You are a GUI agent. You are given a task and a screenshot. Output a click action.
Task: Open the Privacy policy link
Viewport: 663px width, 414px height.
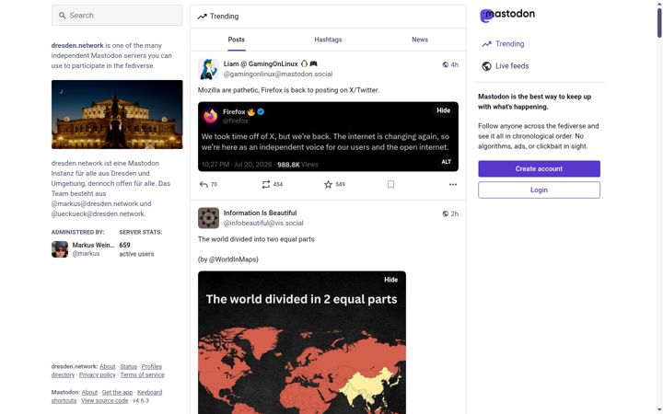pos(98,374)
